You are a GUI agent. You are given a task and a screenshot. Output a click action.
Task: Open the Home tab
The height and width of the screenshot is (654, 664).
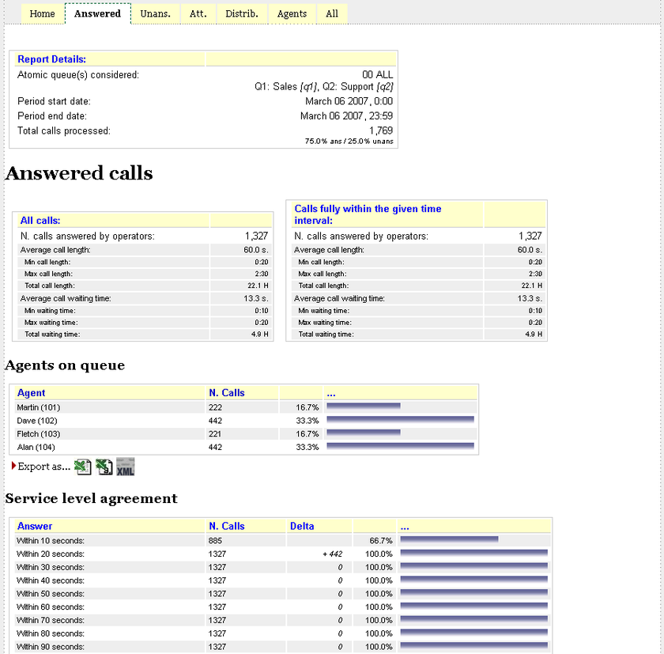point(42,13)
